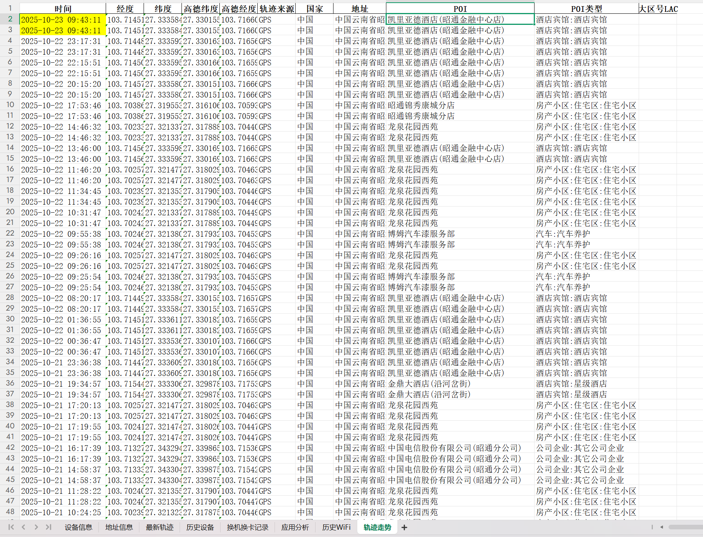Open the 最新轨迹 sheet tab
The width and height of the screenshot is (703, 537).
point(159,527)
